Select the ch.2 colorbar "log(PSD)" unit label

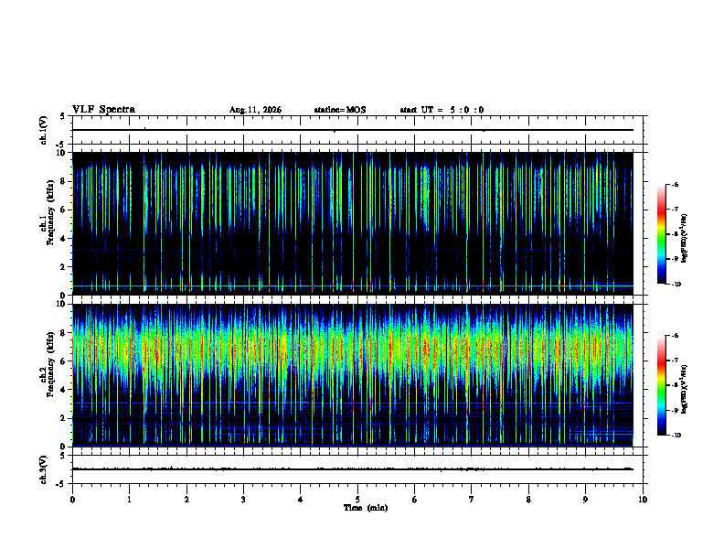(685, 389)
